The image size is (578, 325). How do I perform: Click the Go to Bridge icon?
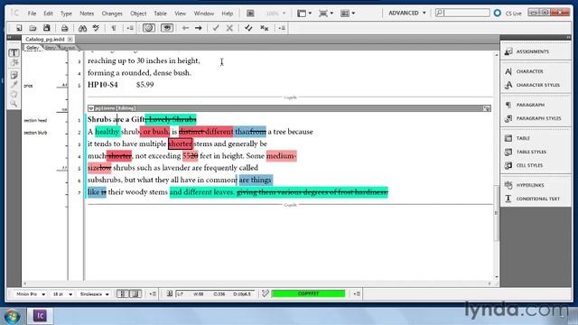point(250,14)
